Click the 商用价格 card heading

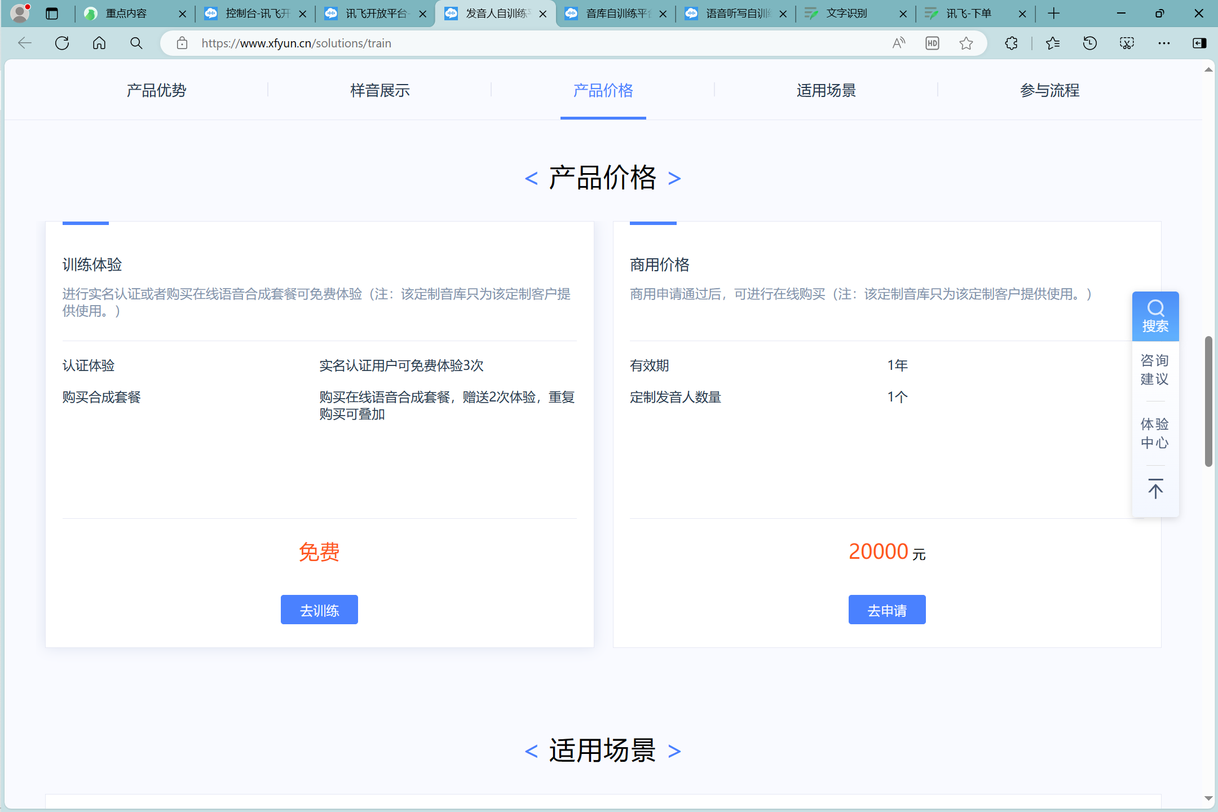[x=660, y=264]
